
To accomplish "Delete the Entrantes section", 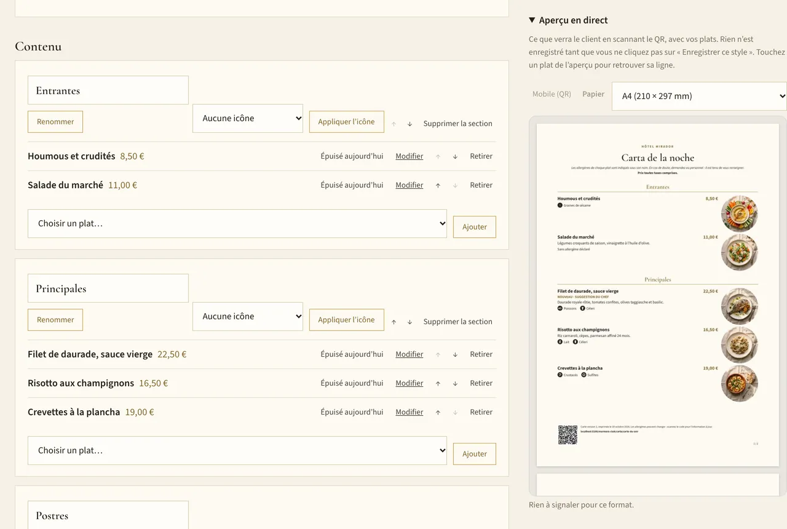I will coord(458,124).
